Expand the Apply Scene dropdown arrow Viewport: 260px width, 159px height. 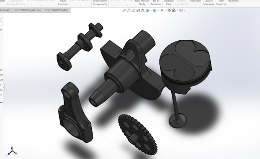point(177,11)
